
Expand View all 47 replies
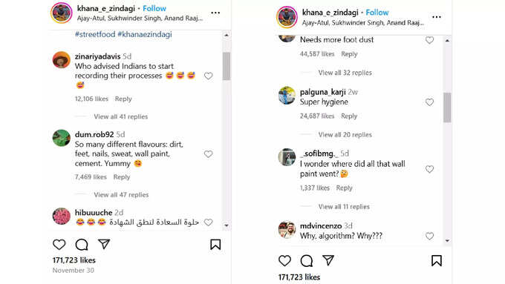(121, 195)
